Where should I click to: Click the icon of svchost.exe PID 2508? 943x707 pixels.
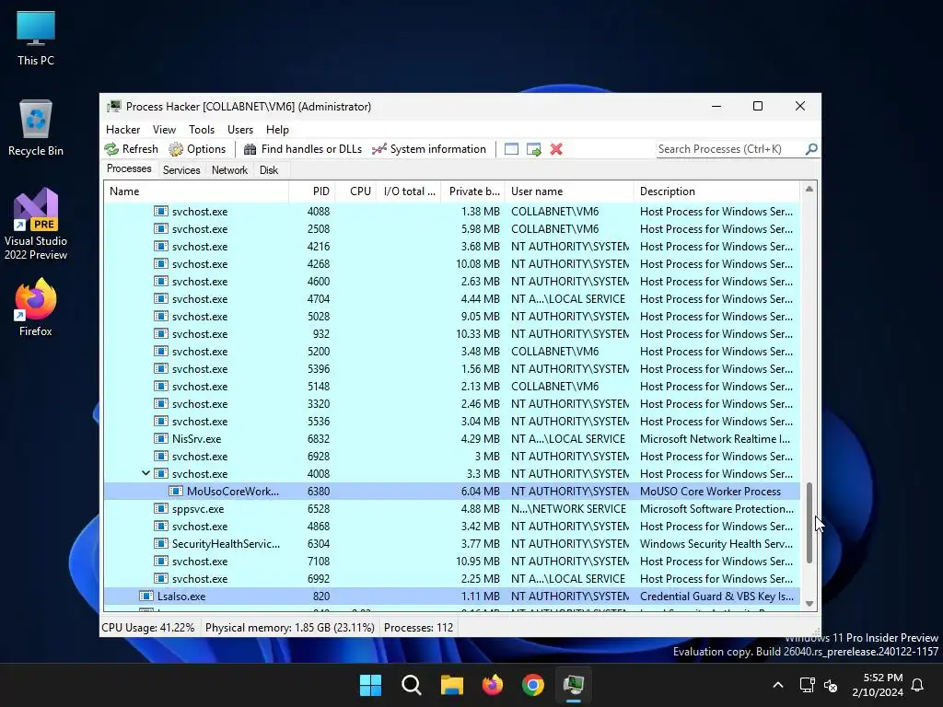pos(160,229)
